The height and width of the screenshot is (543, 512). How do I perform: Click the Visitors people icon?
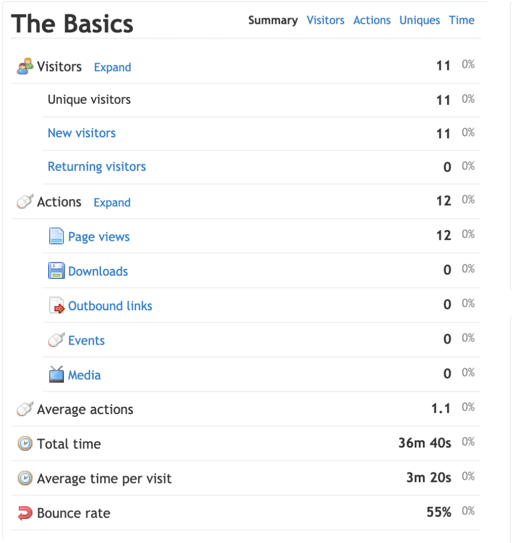tap(25, 66)
